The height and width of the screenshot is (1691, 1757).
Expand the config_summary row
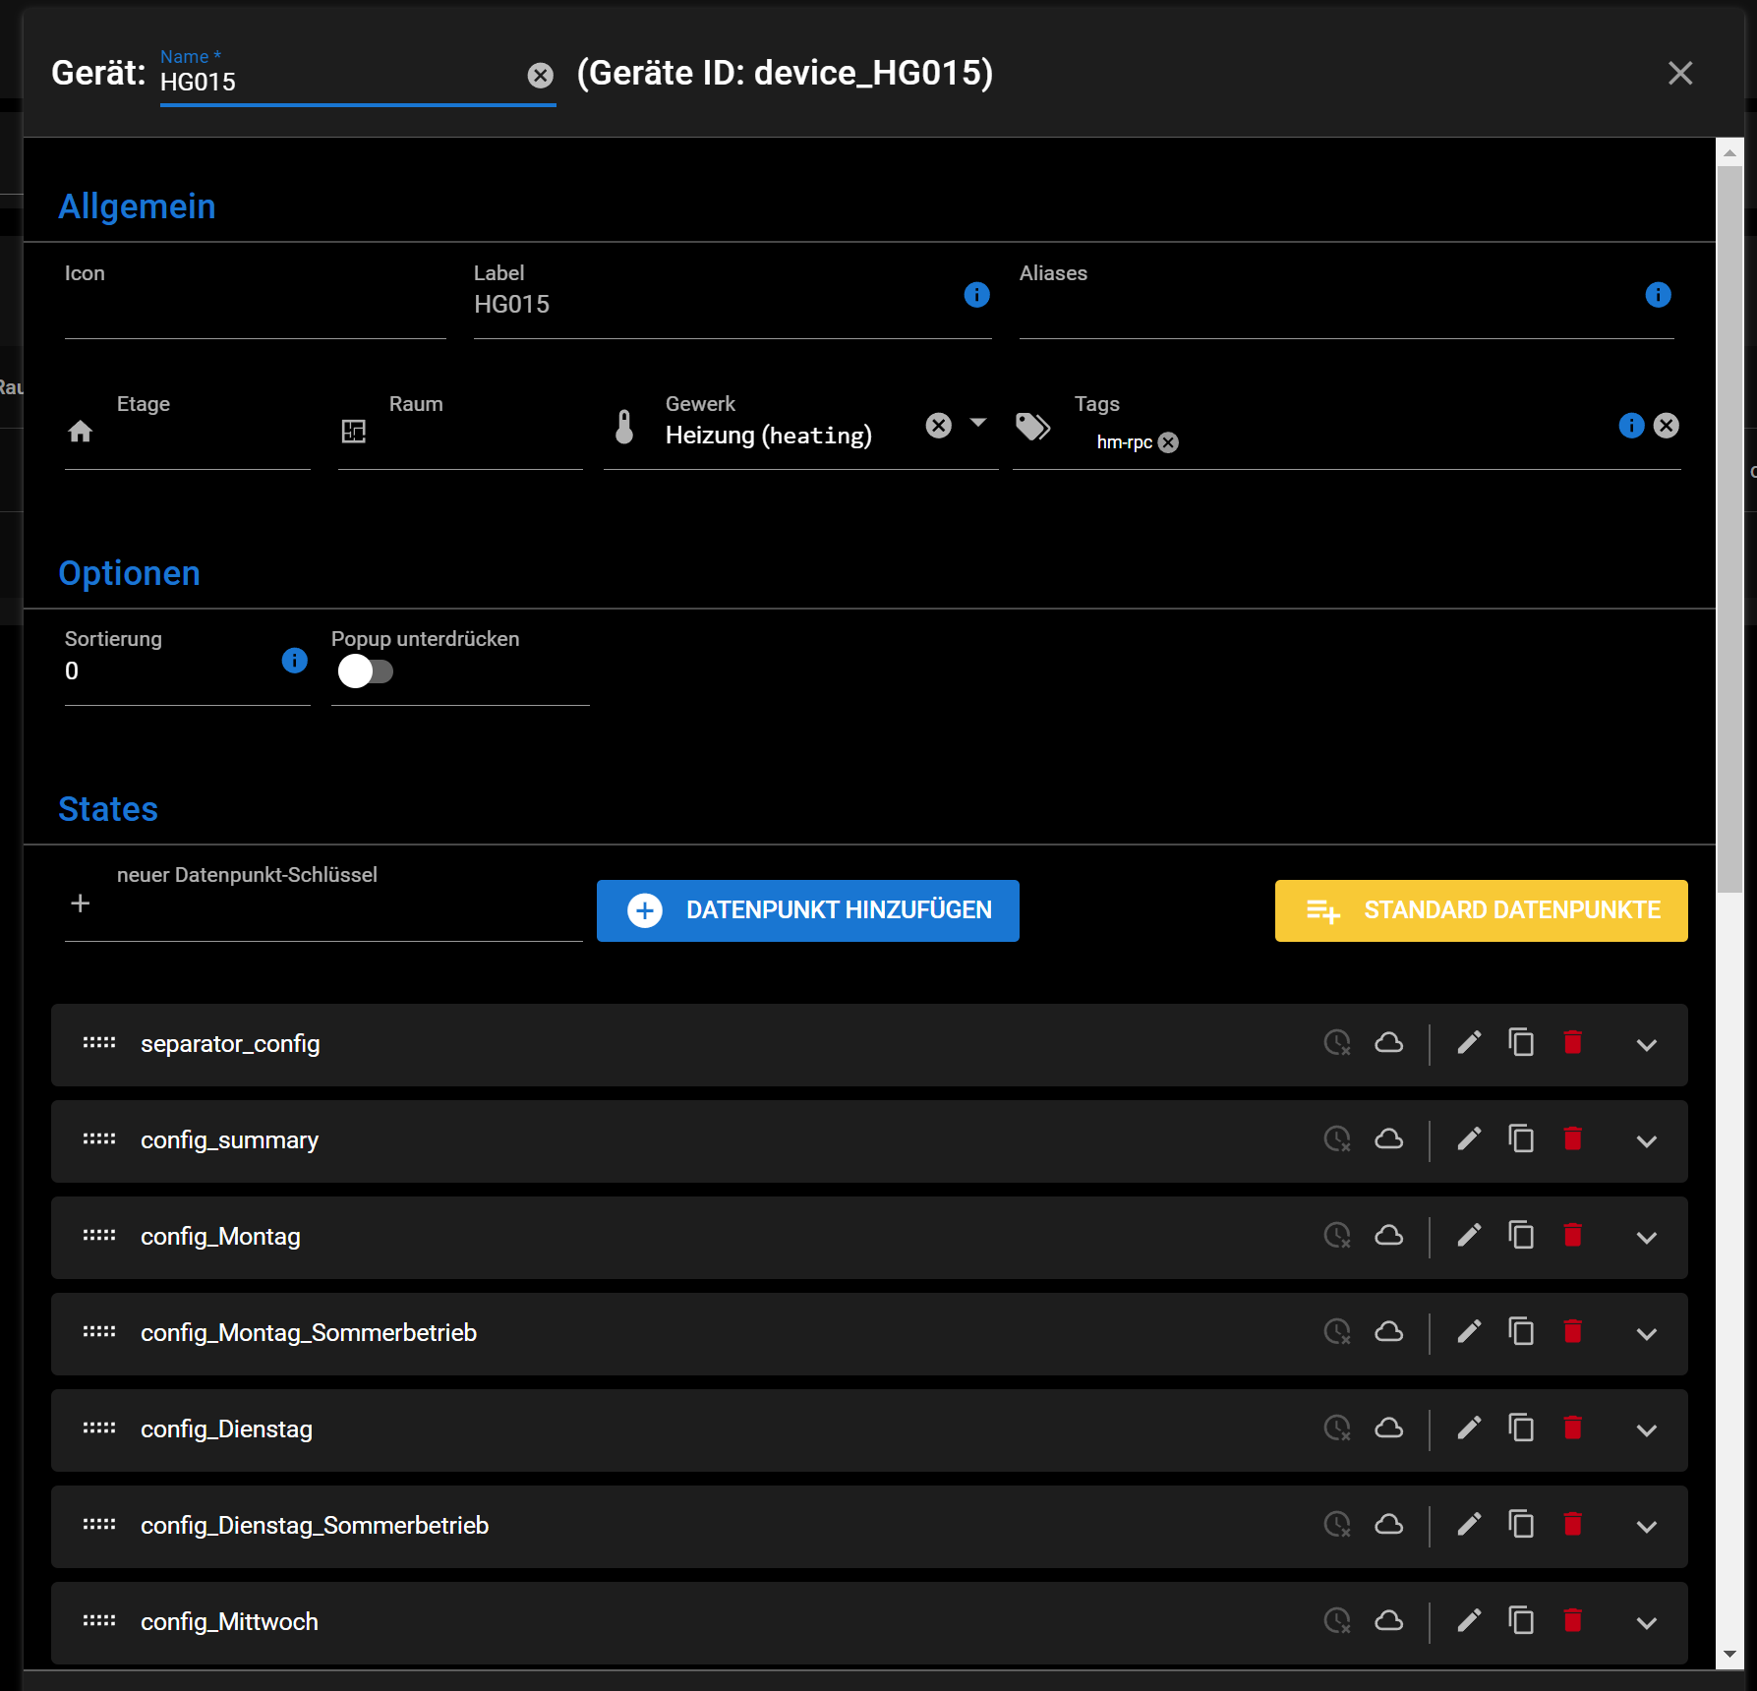[1647, 1141]
